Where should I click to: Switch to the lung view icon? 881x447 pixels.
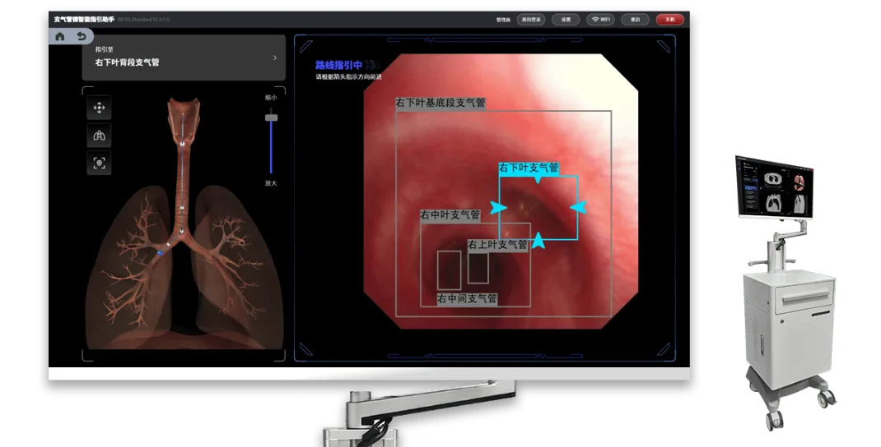coord(99,135)
